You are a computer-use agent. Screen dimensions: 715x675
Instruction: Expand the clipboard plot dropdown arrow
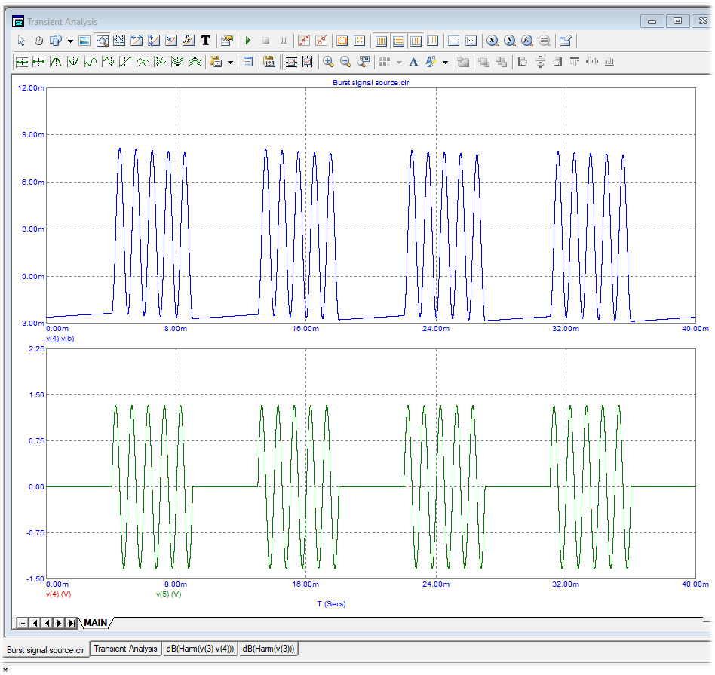pos(230,62)
